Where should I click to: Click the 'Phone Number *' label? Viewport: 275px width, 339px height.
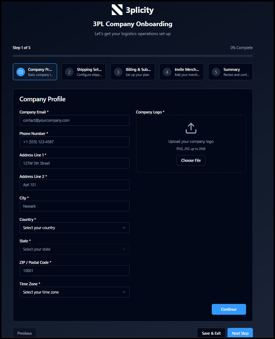point(34,134)
